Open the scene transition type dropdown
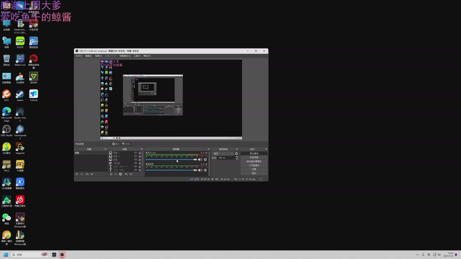The width and height of the screenshot is (461, 259). coord(223,154)
